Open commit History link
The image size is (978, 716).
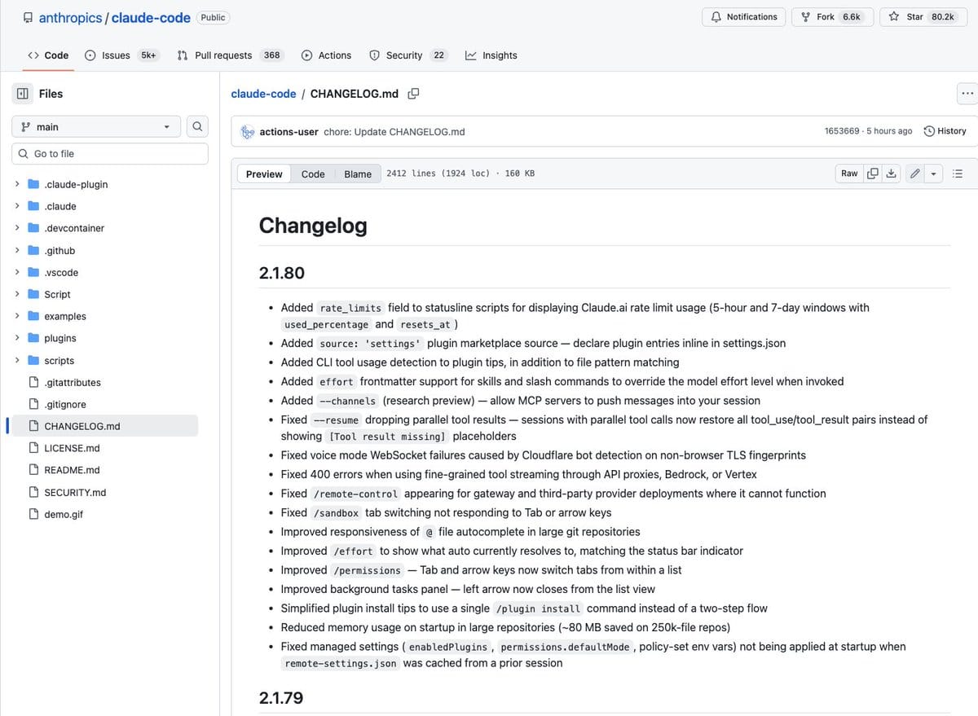click(x=945, y=131)
